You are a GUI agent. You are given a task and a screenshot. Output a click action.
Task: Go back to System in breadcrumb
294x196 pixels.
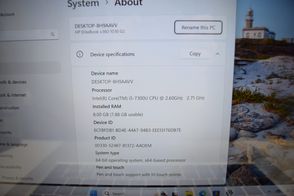[83, 3]
